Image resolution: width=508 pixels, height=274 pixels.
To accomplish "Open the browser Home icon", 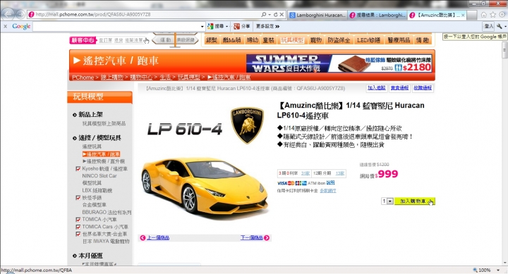I will tap(484, 15).
